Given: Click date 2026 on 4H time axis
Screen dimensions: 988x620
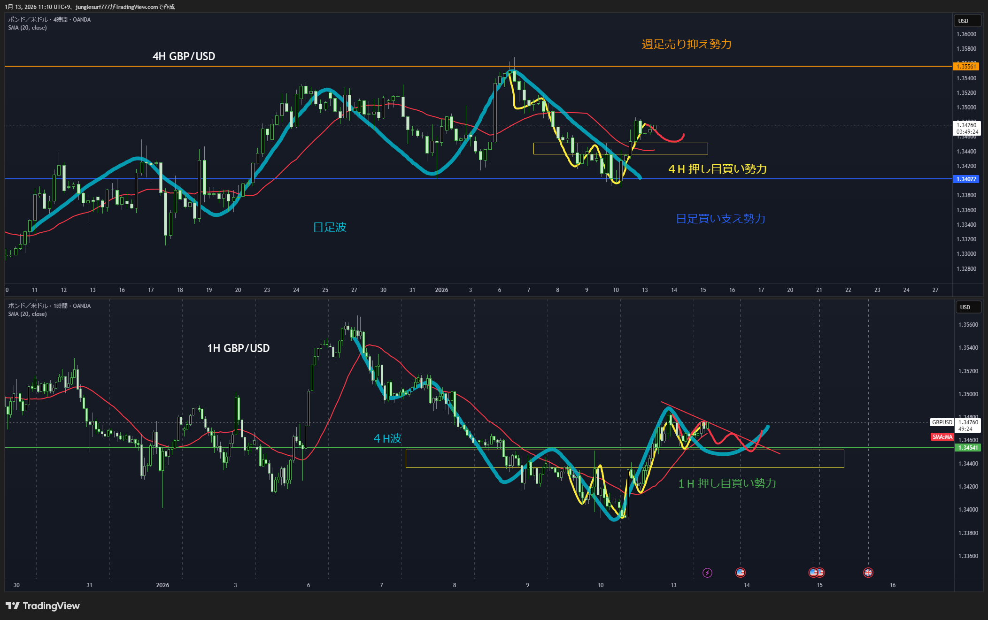Looking at the screenshot, I should [x=441, y=290].
